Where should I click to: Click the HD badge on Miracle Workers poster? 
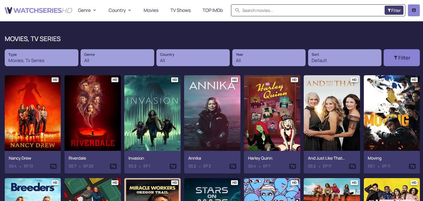[175, 183]
